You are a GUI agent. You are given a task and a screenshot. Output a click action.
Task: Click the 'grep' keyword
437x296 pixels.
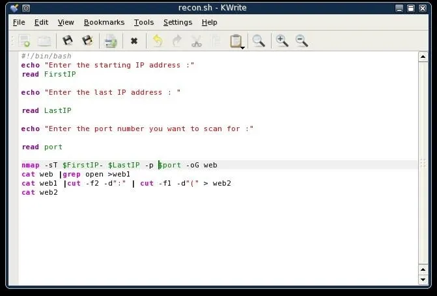[72, 175]
